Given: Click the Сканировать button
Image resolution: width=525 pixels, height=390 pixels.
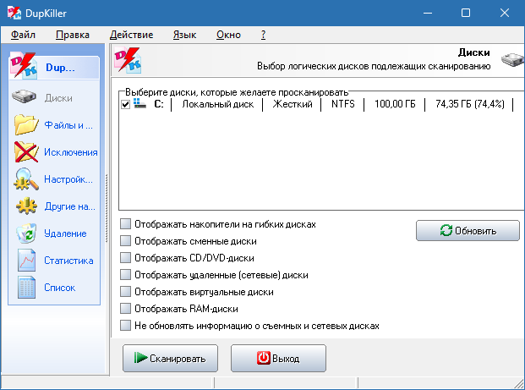Looking at the screenshot, I should click(170, 358).
